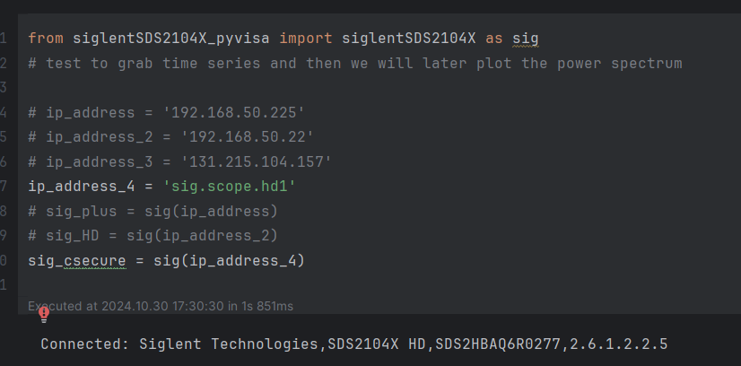
Task: Click the 'as' keyword on line 1
Action: pyautogui.click(x=494, y=39)
